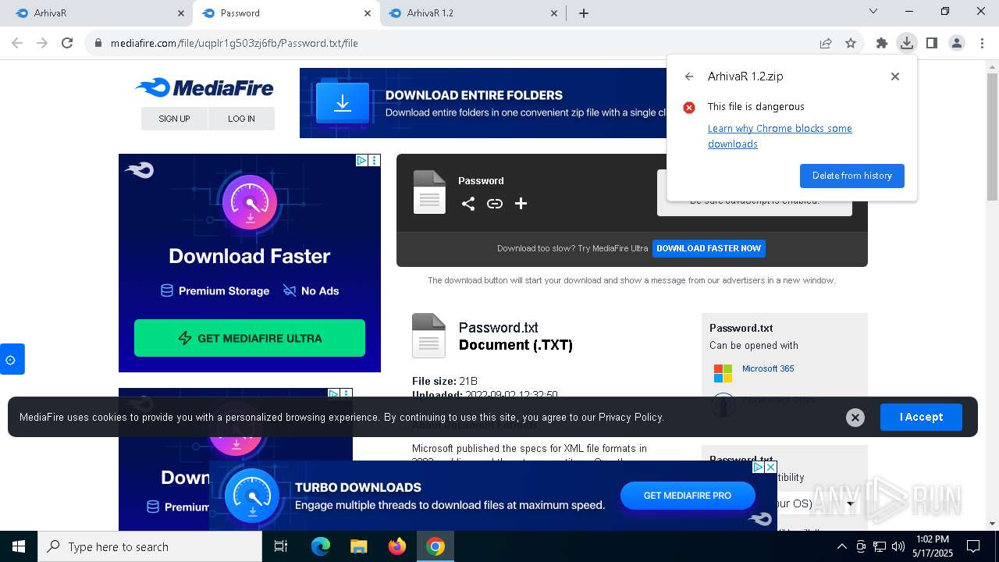Accept cookies with I Accept

coord(921,417)
